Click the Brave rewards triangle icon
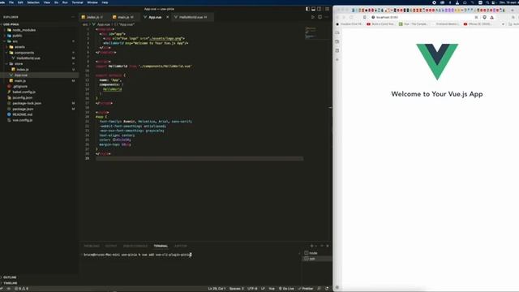519x292 pixels. pos(492,17)
